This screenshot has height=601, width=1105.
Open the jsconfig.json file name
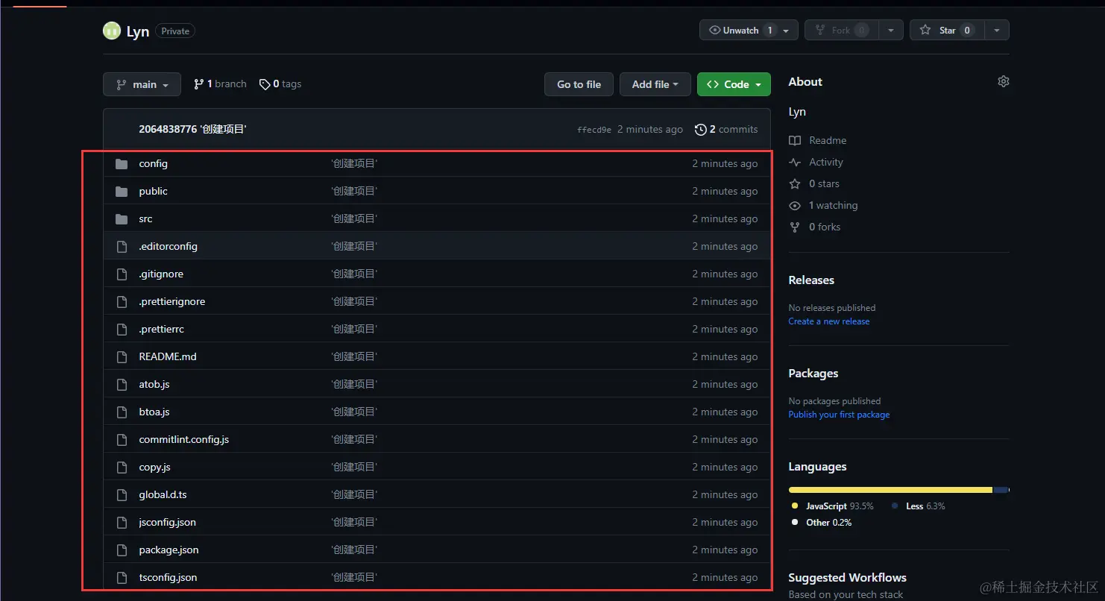click(x=167, y=523)
